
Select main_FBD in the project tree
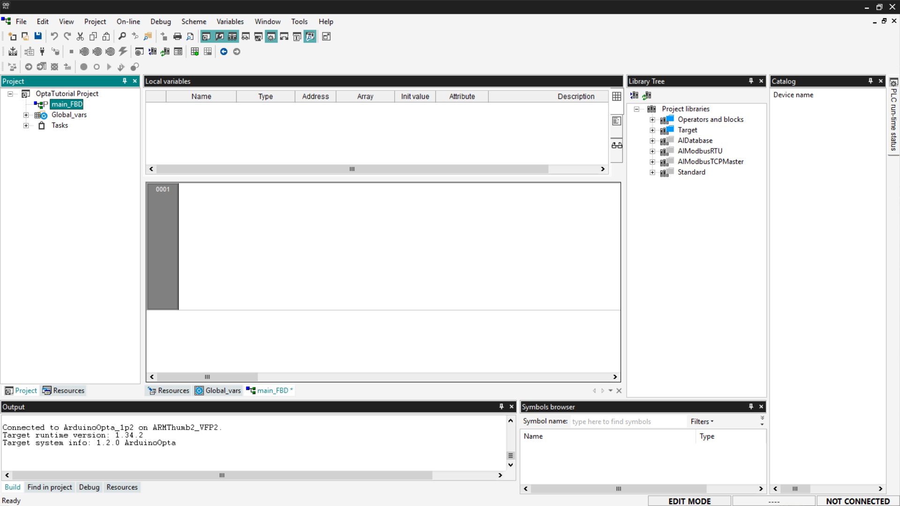[67, 104]
